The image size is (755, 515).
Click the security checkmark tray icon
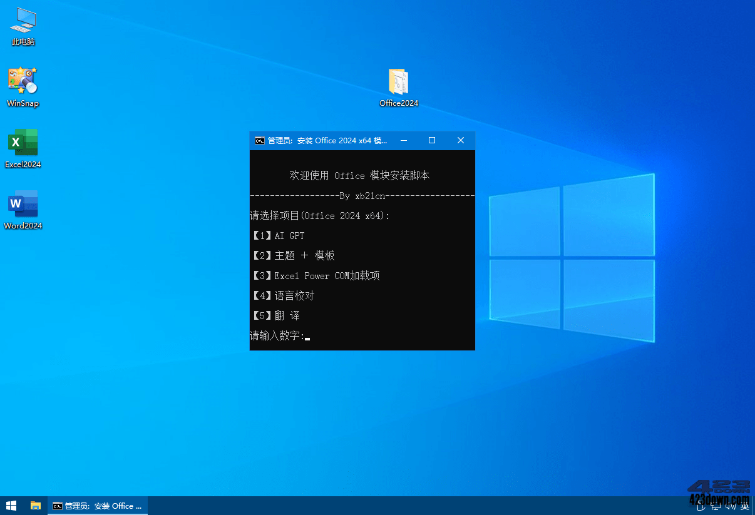[701, 506]
